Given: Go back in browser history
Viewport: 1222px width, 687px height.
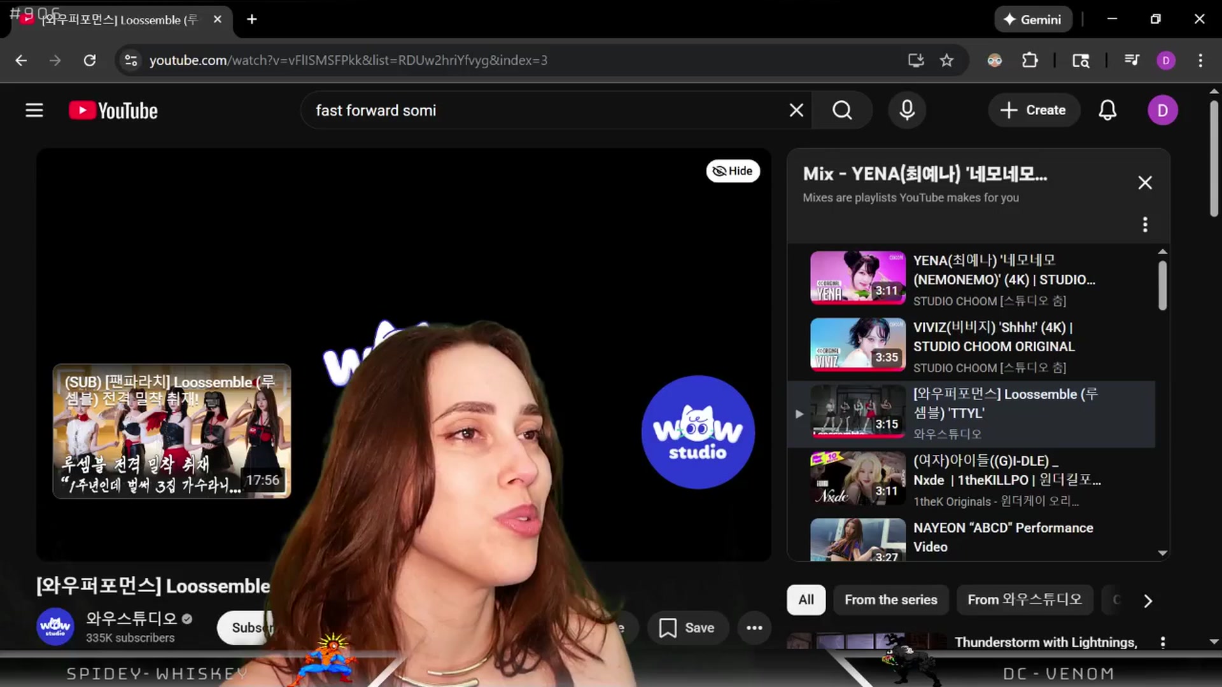Looking at the screenshot, I should tap(21, 60).
